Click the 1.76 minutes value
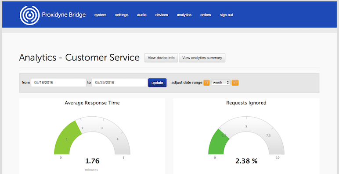Viewport: 339px width, 174px height. pos(92,161)
